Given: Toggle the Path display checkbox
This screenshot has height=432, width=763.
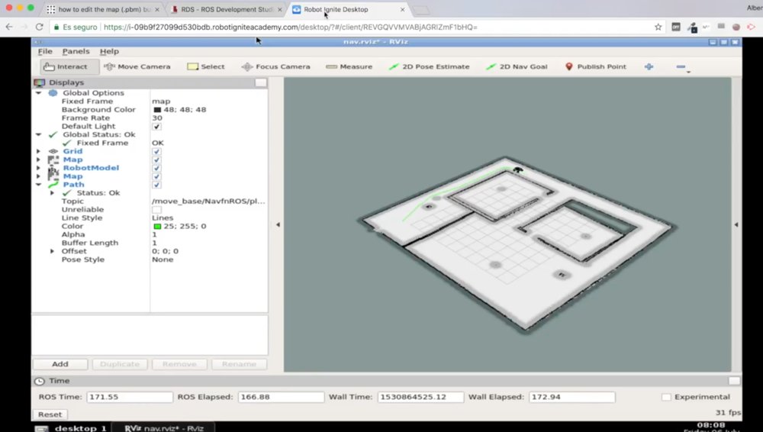Looking at the screenshot, I should (156, 185).
